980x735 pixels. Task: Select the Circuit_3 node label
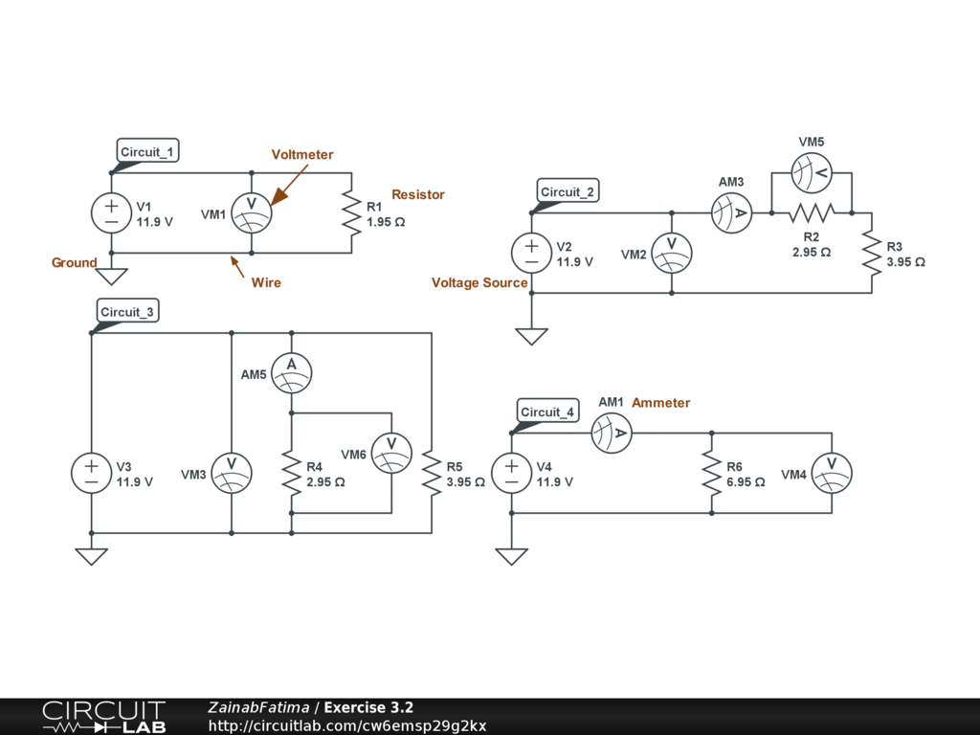(x=128, y=311)
